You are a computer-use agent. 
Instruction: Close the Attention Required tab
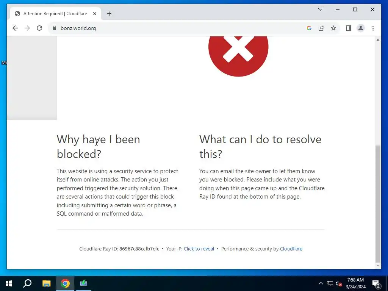[x=94, y=14]
